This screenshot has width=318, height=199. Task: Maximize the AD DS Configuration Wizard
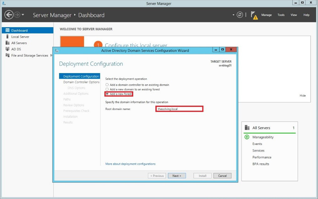click(223, 49)
